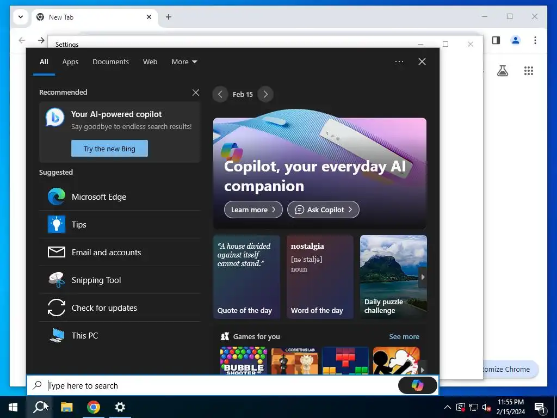Click the taskbar Search icon

[x=39, y=407]
